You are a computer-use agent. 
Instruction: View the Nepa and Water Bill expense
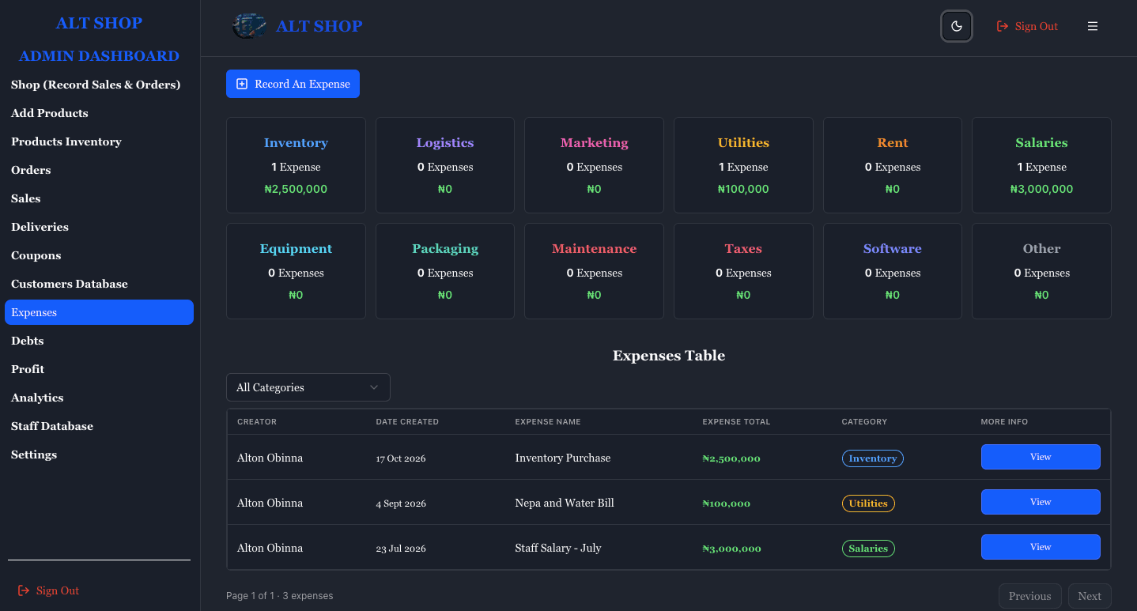click(1041, 502)
